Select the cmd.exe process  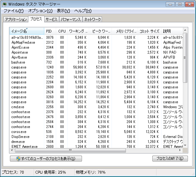pyautogui.click(x=96, y=107)
